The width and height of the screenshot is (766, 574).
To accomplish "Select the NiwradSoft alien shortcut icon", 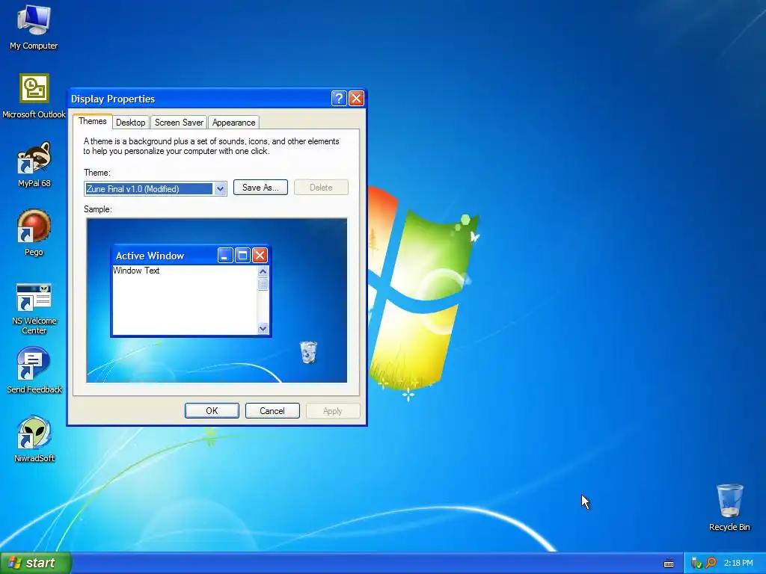I will [x=34, y=439].
